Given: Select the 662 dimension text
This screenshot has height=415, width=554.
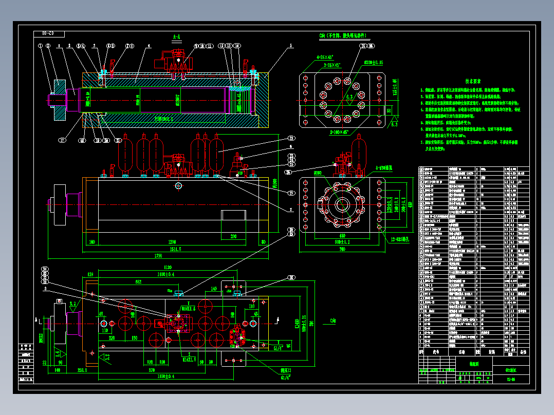Looking at the screenshot, I should click(x=139, y=282).
